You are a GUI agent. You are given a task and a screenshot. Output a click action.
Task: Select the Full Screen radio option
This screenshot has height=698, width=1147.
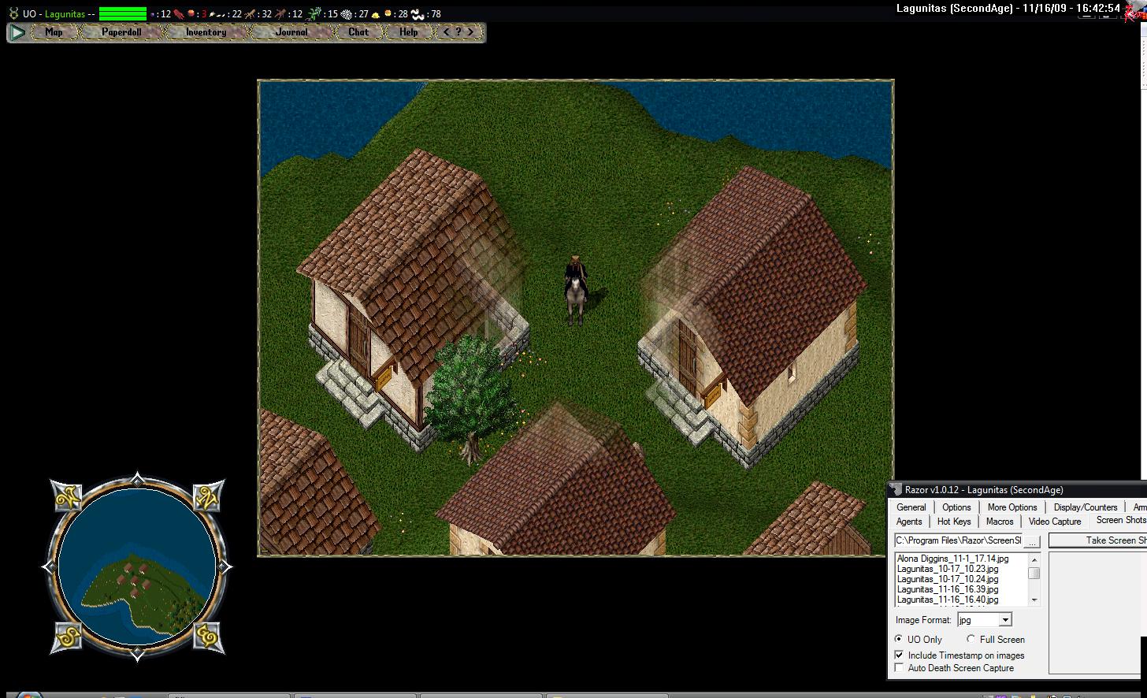coord(971,639)
